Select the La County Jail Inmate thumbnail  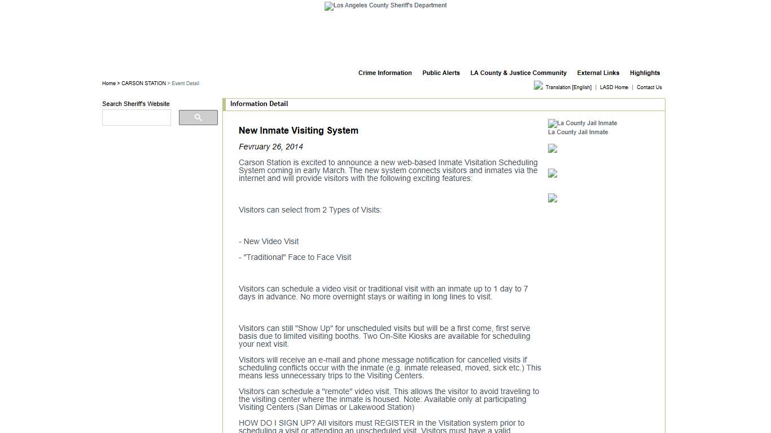(x=578, y=132)
